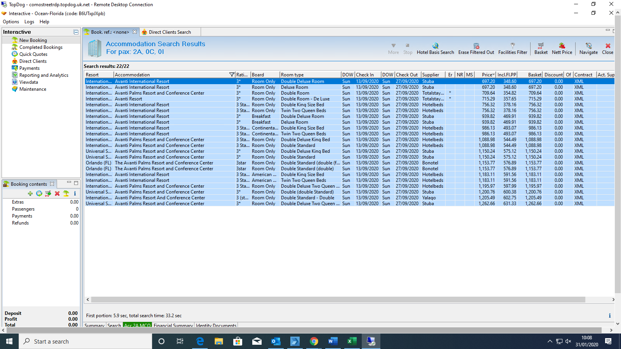Sort by Discount column header

click(x=553, y=75)
